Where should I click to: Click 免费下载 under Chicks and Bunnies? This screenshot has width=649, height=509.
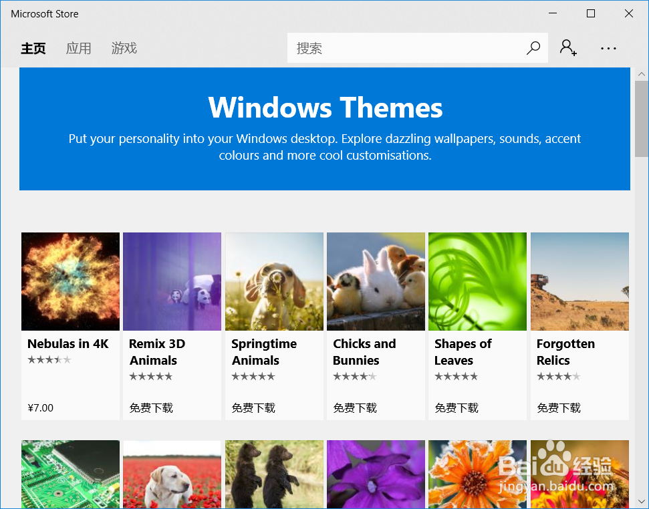355,408
